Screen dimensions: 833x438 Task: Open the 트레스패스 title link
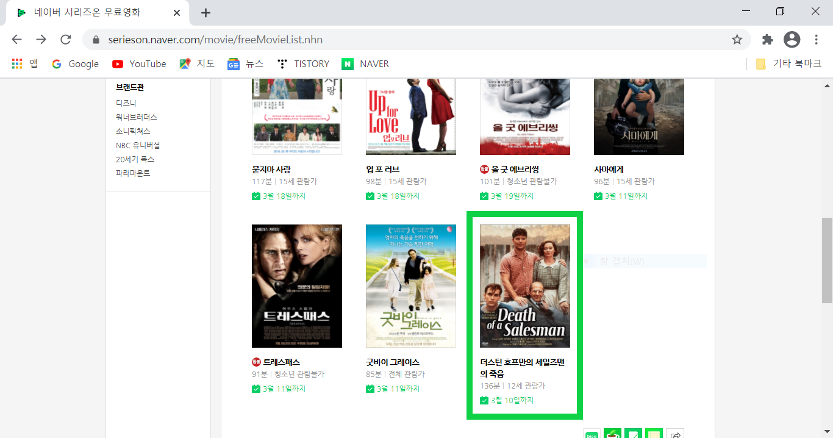point(282,362)
